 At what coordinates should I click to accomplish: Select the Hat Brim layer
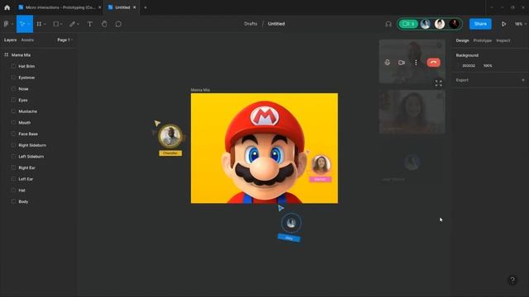[26, 66]
